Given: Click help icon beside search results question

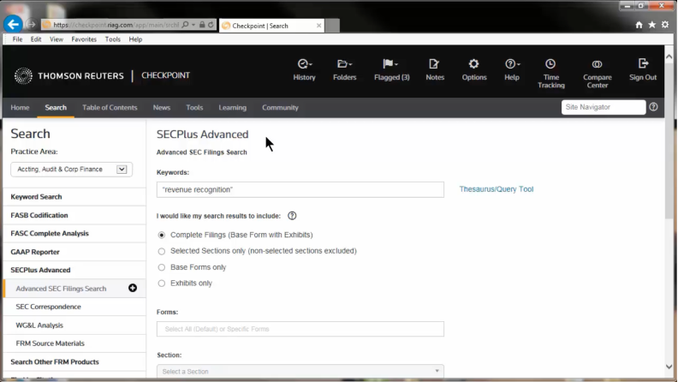Looking at the screenshot, I should pyautogui.click(x=292, y=216).
